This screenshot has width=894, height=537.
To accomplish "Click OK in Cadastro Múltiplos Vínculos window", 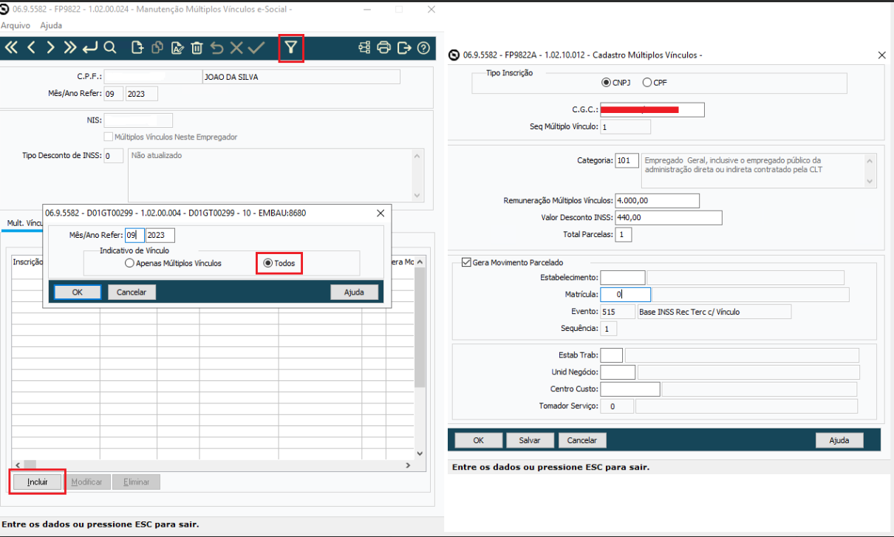I will click(478, 440).
